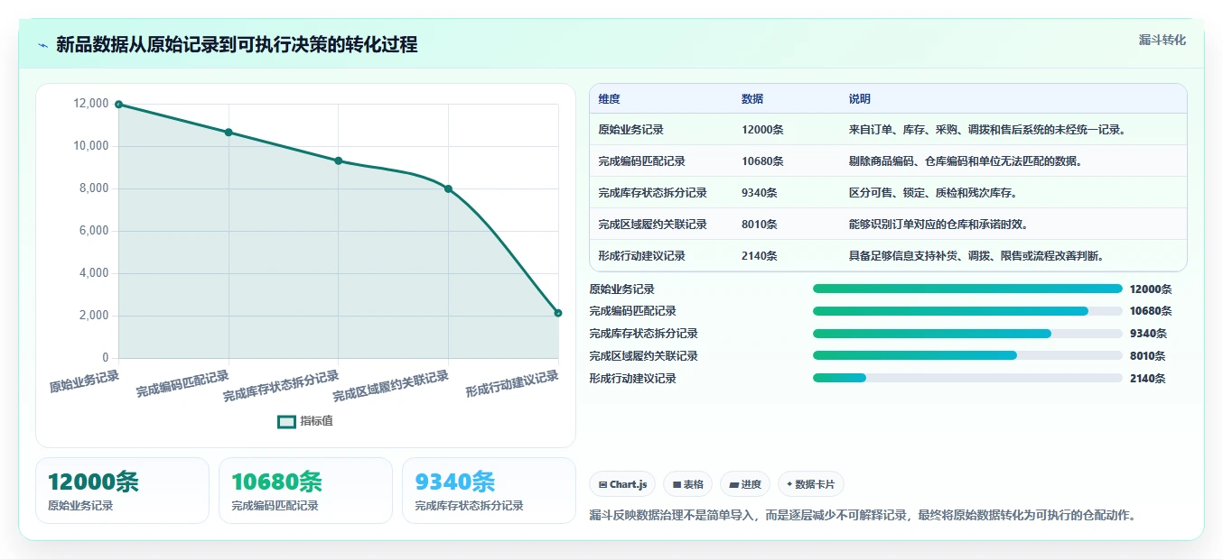The image size is (1223, 560).
Task: Click the 12000条 data card
Action: tap(122, 491)
